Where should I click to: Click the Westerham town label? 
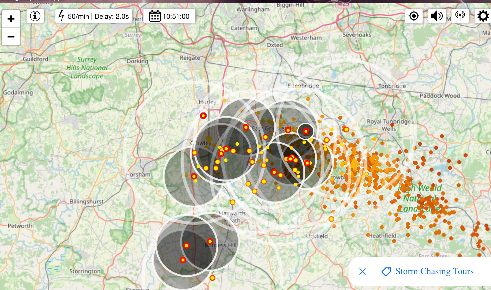pos(306,38)
